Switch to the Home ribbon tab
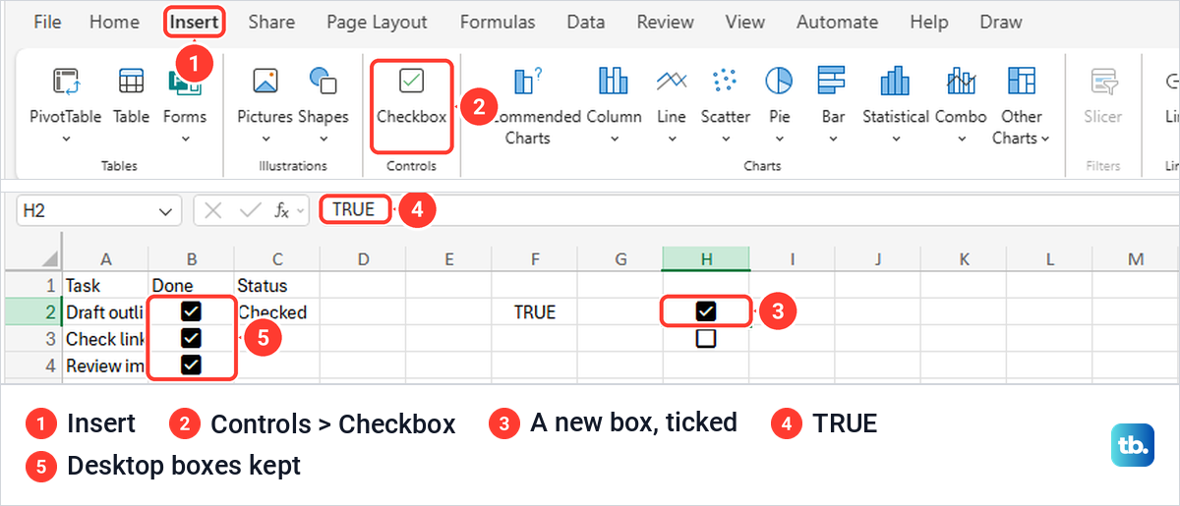 tap(114, 22)
